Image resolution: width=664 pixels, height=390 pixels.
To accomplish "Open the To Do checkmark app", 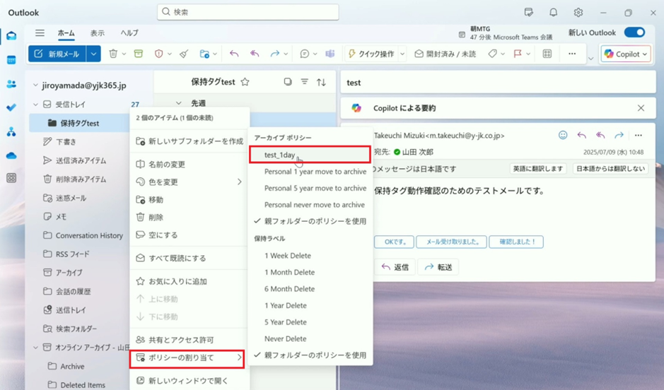I will pos(11,108).
